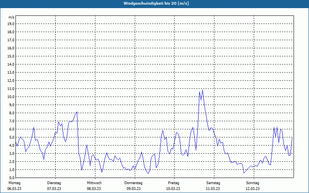Click the Tuesday evening peak at 8 m/s
This screenshot has width=309, height=193.
click(x=77, y=112)
